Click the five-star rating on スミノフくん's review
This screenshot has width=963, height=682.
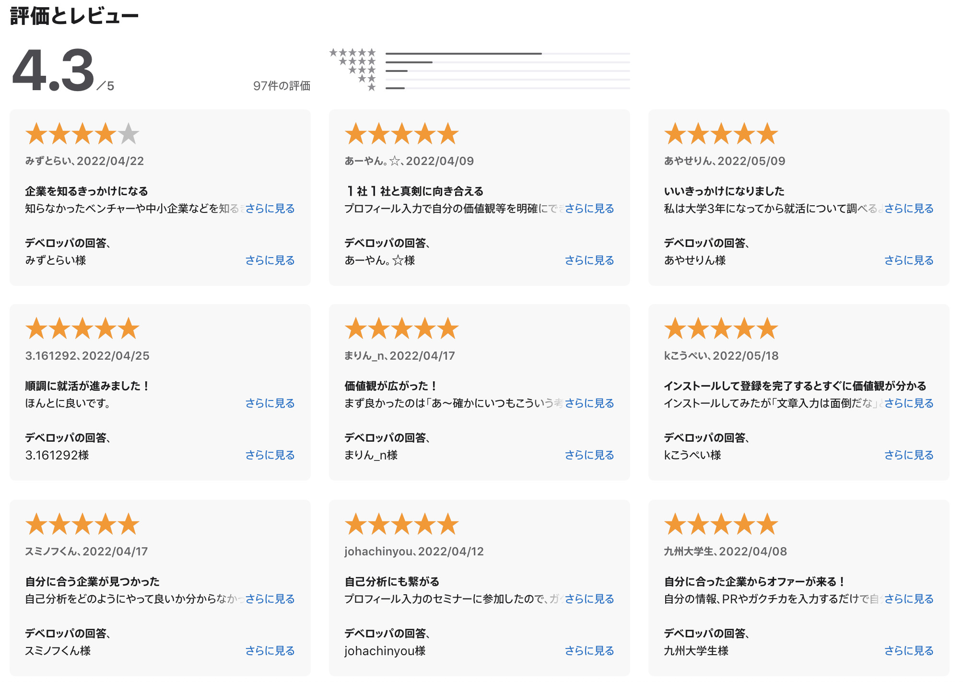pos(82,524)
